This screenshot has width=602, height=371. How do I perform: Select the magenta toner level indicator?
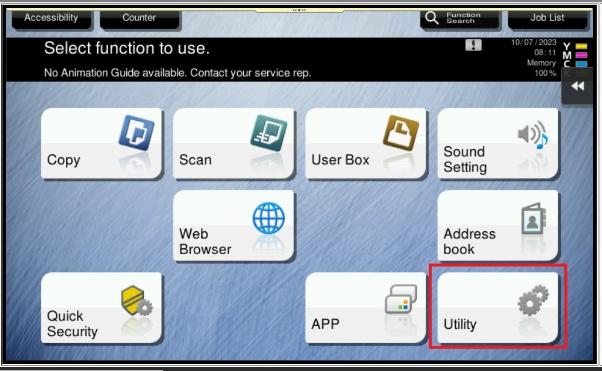(581, 55)
